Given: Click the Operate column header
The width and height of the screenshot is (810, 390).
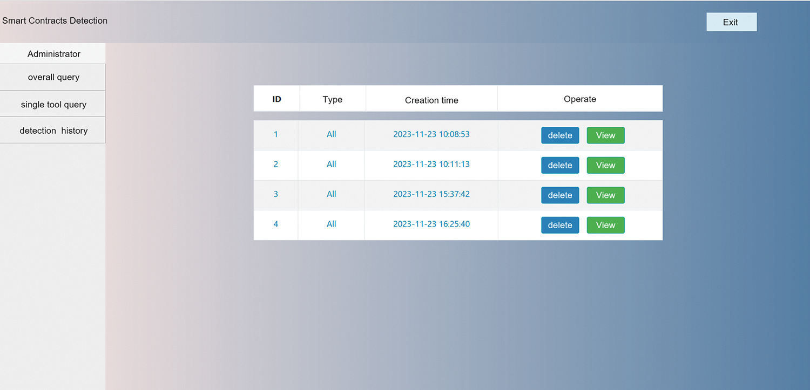Looking at the screenshot, I should click(x=579, y=99).
